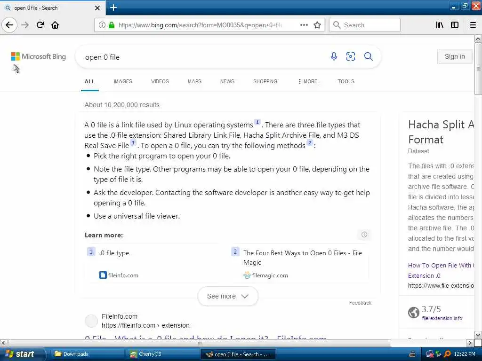This screenshot has width=482, height=361.
Task: Open visual search camera icon
Action: [x=351, y=56]
